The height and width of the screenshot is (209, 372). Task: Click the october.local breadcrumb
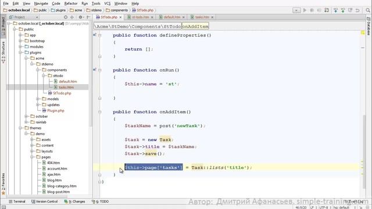pos(16,10)
